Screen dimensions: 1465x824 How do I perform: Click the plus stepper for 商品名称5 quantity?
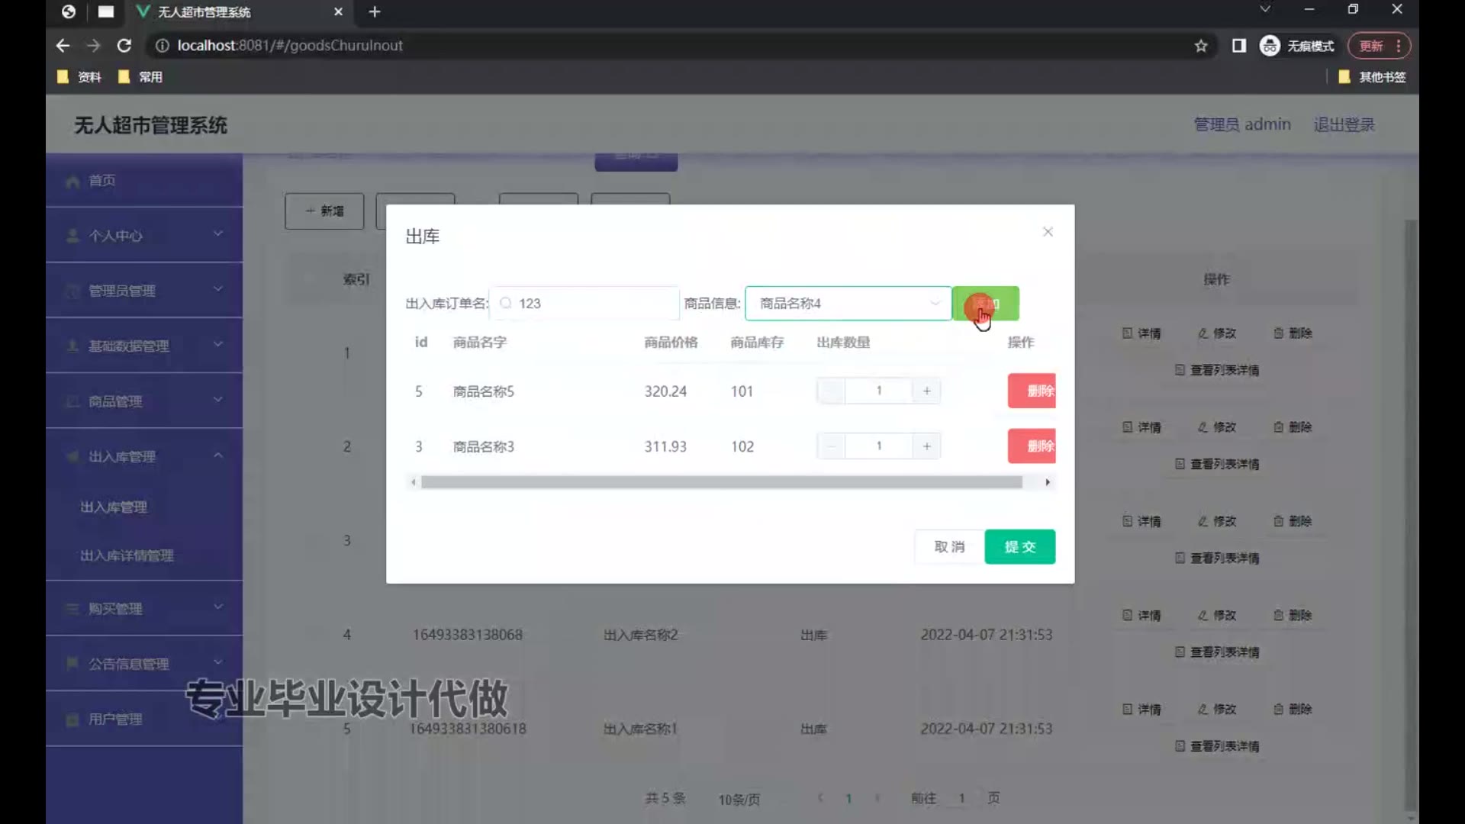pos(926,391)
